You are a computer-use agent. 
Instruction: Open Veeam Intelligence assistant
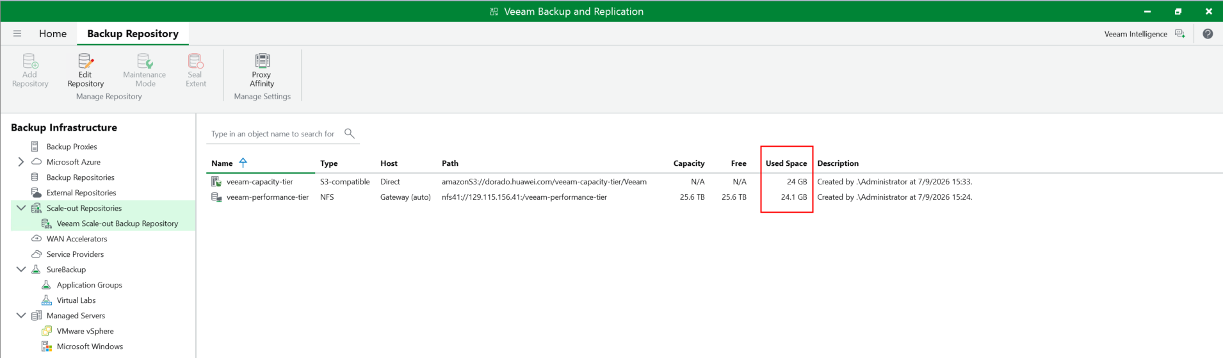(1135, 34)
